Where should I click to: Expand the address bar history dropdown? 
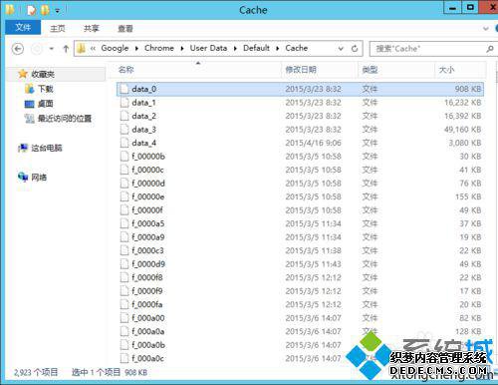[x=341, y=49]
